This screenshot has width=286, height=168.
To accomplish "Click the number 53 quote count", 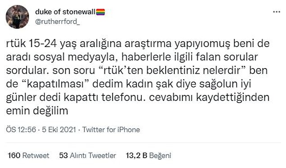I will point(64,155).
